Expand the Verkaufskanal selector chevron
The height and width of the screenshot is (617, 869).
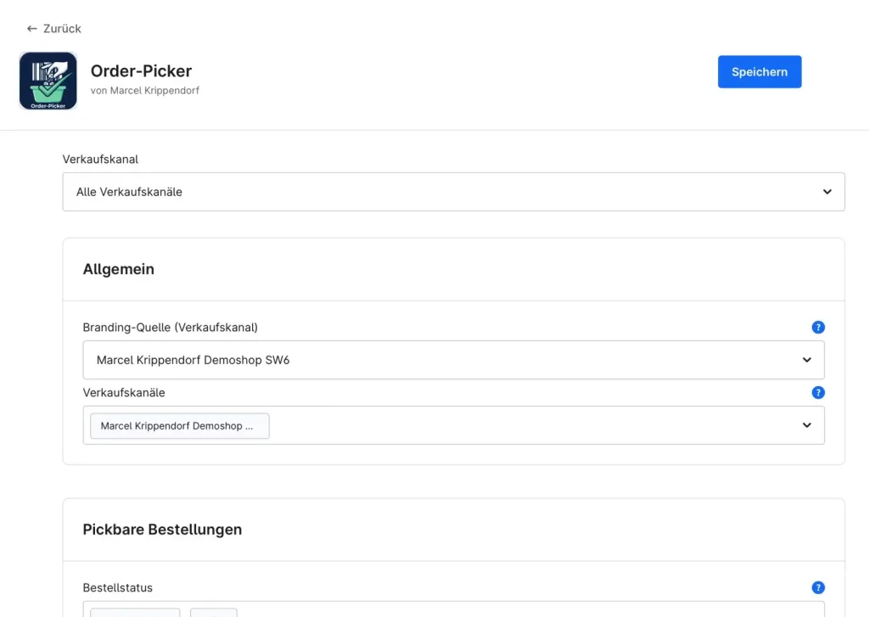pyautogui.click(x=827, y=192)
